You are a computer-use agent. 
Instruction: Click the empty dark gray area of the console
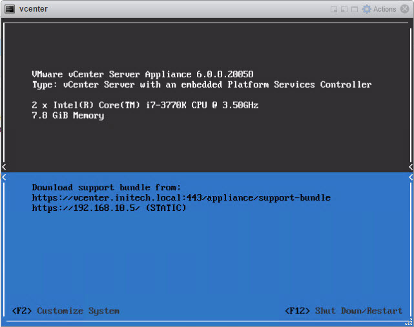(207, 145)
